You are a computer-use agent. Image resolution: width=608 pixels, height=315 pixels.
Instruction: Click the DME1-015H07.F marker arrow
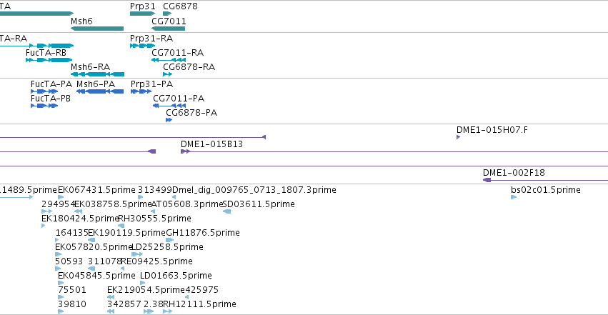[459, 137]
